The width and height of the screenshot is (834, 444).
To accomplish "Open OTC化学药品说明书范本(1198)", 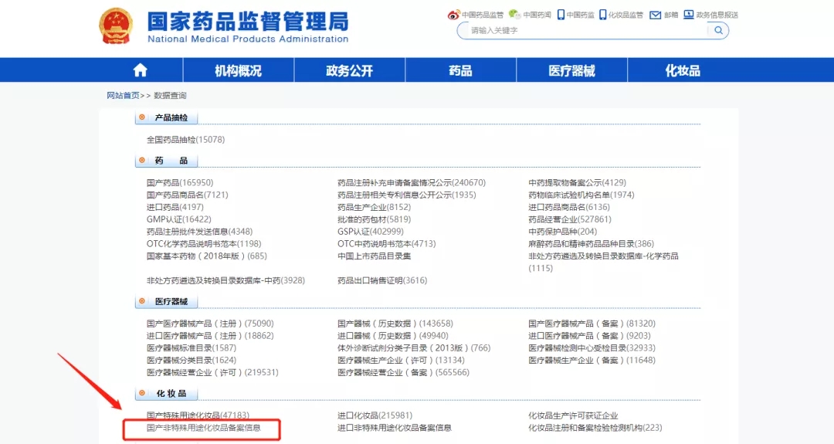I will point(204,243).
